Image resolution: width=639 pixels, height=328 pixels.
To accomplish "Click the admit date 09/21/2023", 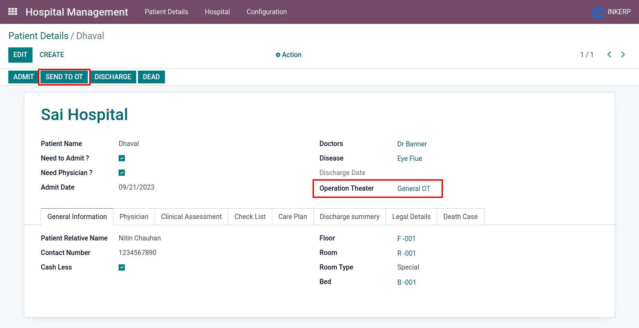I will 137,187.
